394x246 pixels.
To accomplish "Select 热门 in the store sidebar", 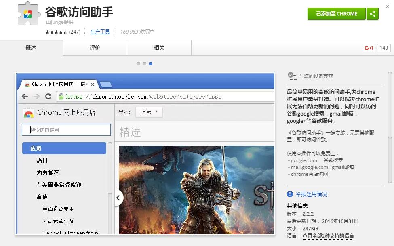I will (x=42, y=160).
